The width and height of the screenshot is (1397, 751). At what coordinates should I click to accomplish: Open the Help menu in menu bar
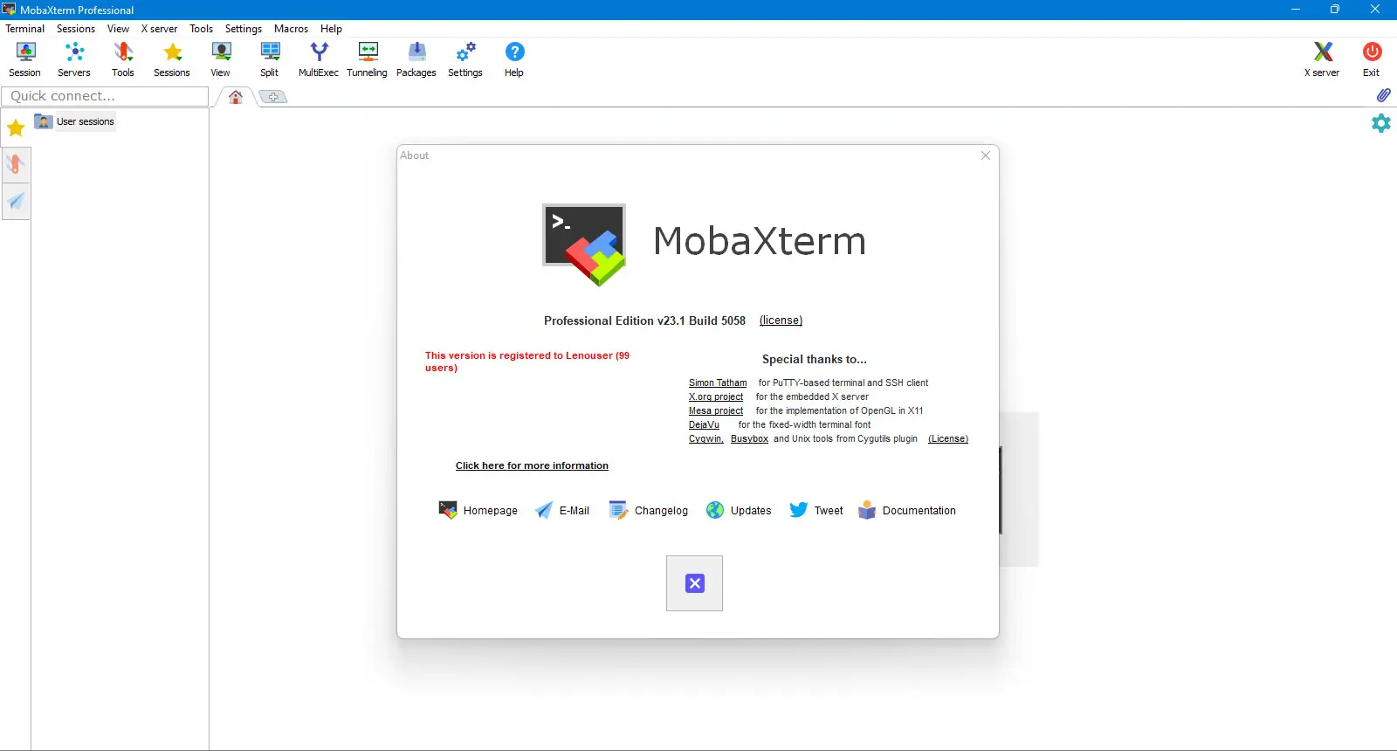pos(331,29)
